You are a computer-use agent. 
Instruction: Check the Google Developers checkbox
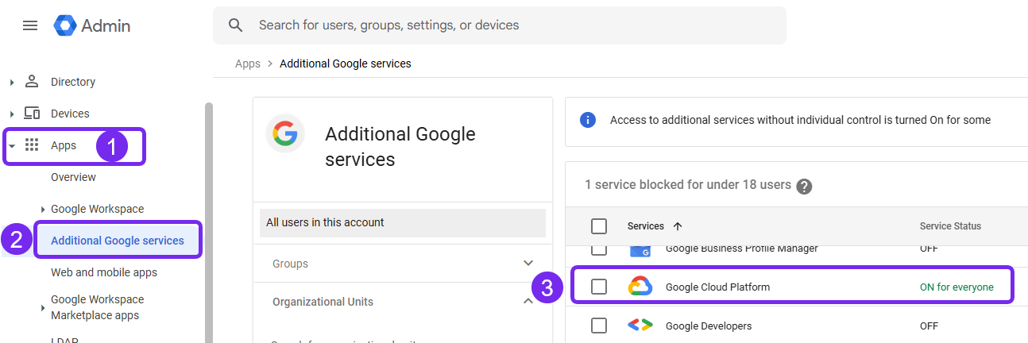(599, 326)
